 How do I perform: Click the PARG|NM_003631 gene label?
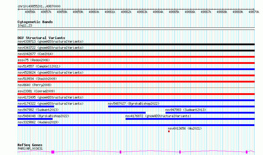pos(30,148)
